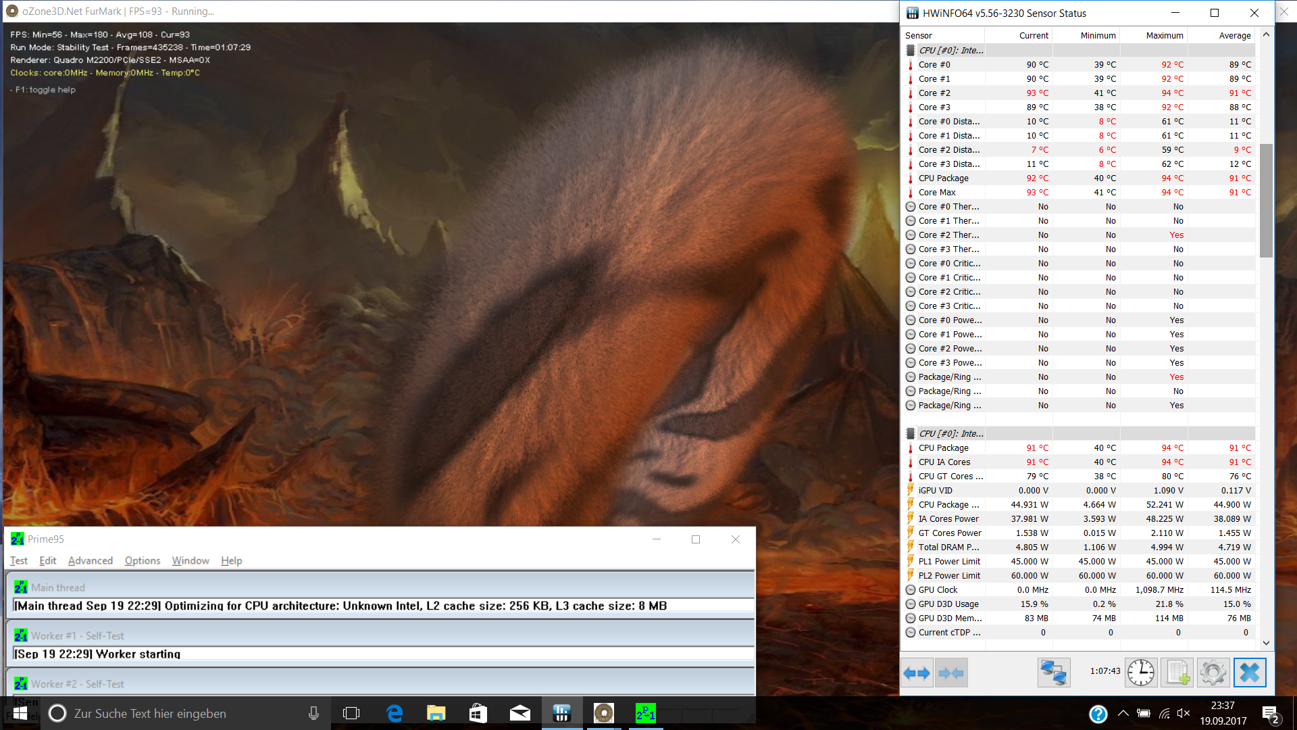Select the PL2 Power Limit row
This screenshot has height=730, width=1297.
coord(1079,576)
